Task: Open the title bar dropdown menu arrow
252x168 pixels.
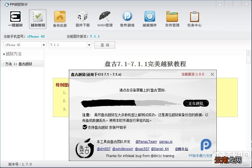Action: point(220,4)
